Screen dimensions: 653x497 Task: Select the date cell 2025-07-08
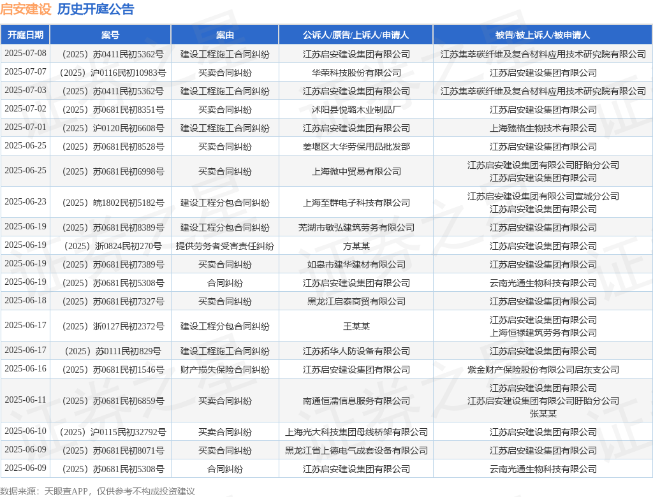pyautogui.click(x=26, y=54)
